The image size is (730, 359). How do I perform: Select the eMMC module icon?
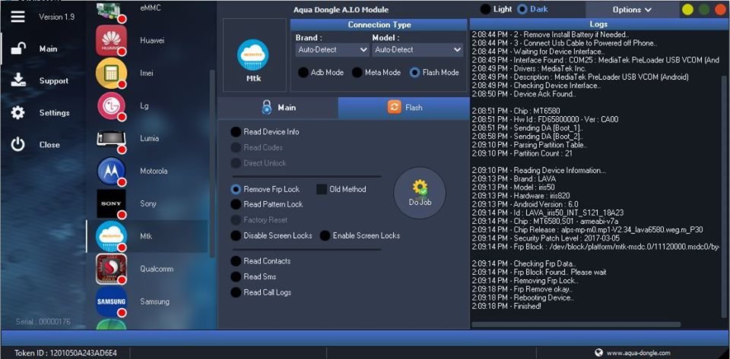point(111,11)
